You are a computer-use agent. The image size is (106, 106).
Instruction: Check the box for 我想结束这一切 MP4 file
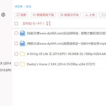tap(16, 44)
